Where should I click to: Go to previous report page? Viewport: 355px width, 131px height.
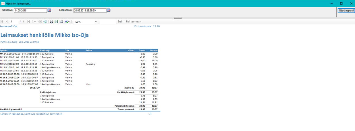(7, 22)
